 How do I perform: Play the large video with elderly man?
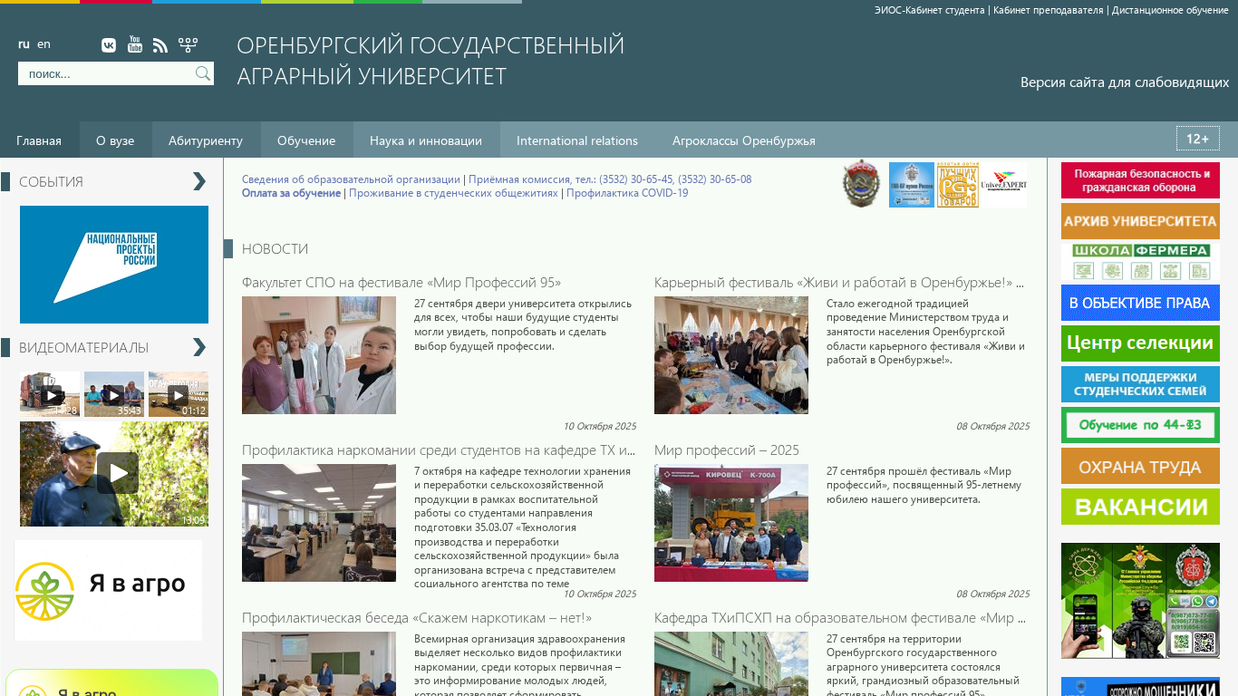coord(114,474)
